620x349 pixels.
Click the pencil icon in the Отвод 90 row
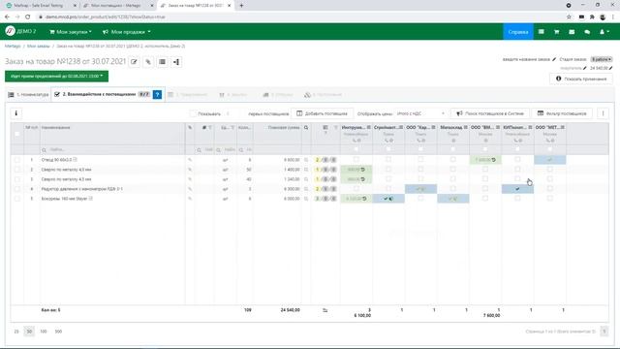click(x=190, y=160)
